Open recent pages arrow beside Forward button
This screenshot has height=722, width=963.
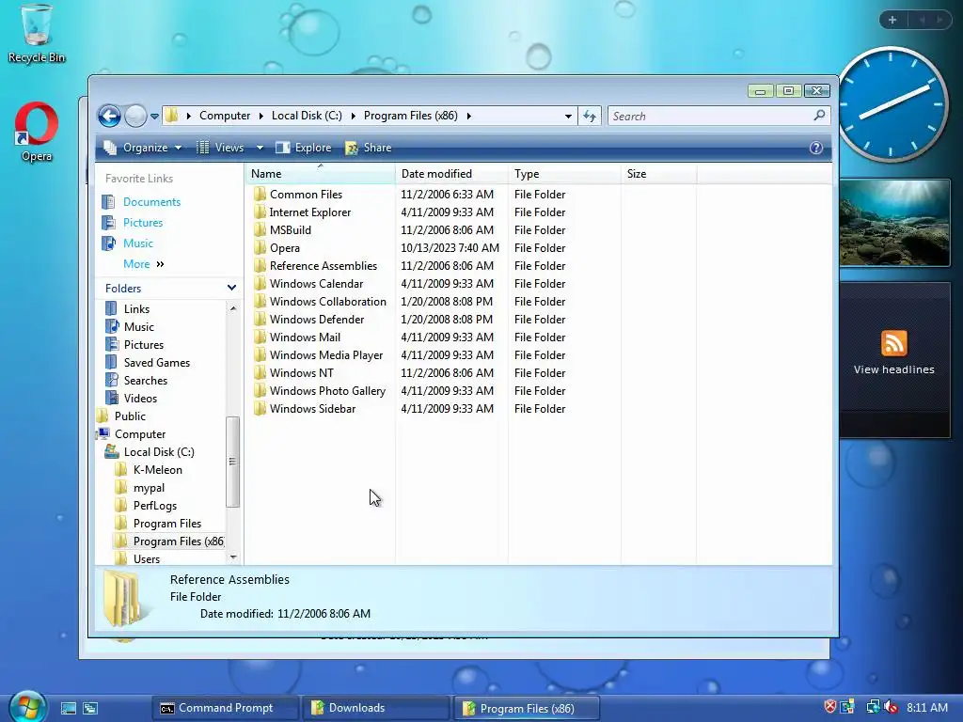pyautogui.click(x=155, y=116)
